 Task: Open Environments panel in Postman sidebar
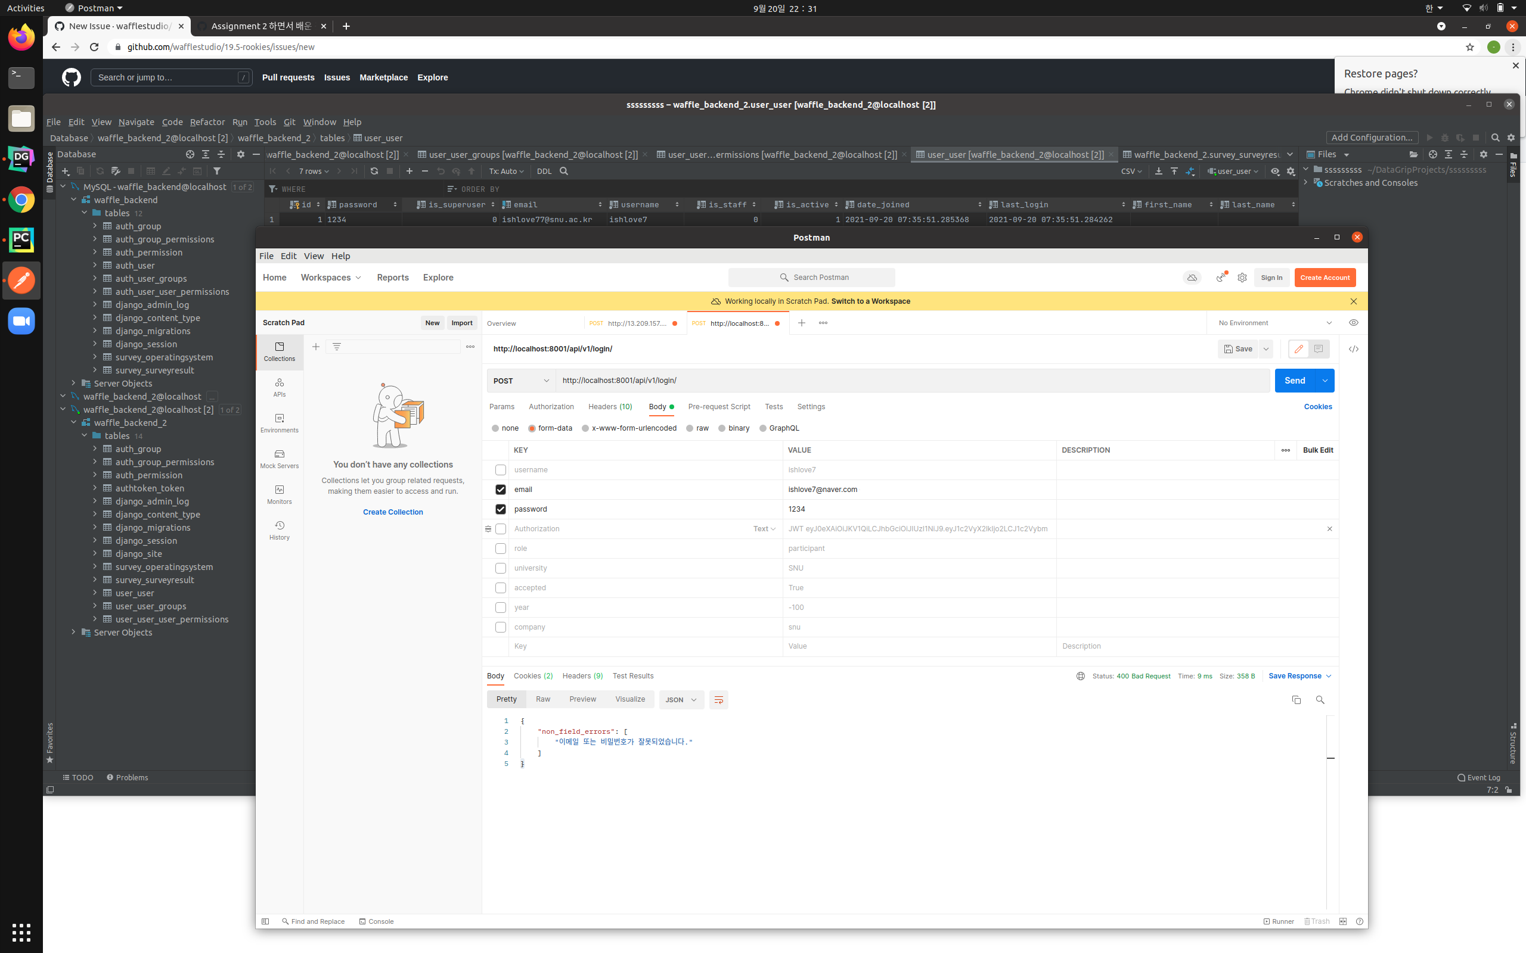280,422
